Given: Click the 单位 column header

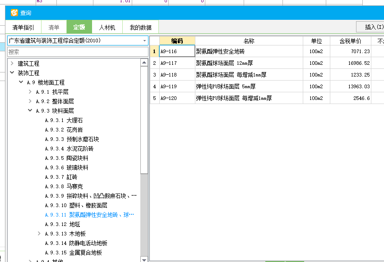Looking at the screenshot, I should pyautogui.click(x=316, y=41).
